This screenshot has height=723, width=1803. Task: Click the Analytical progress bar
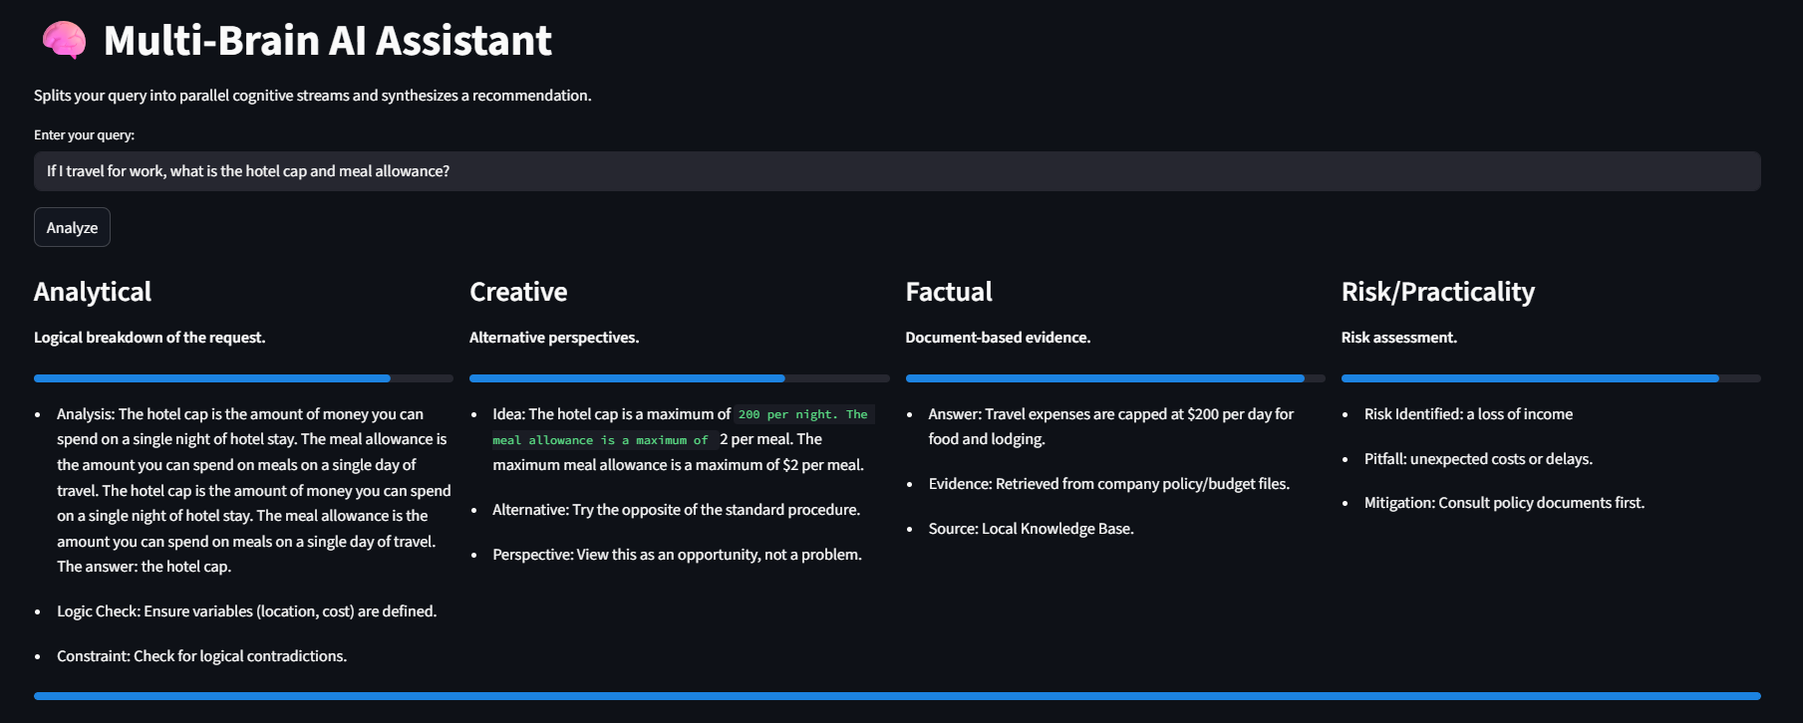[x=243, y=378]
